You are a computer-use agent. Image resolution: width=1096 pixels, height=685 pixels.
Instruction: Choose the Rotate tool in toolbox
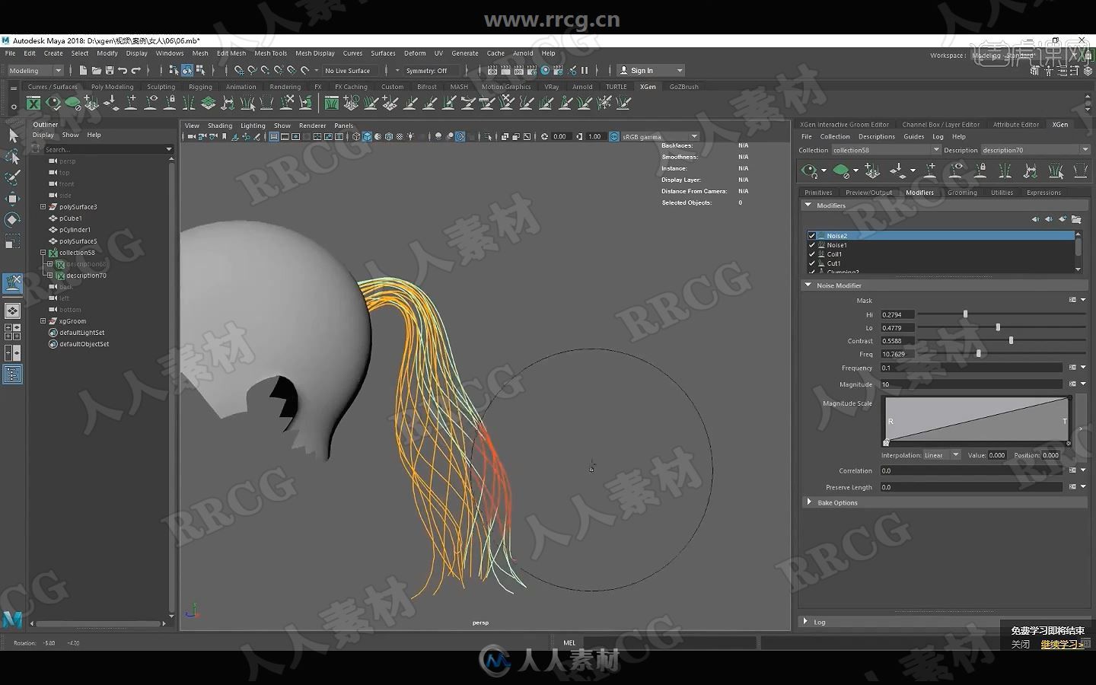[13, 220]
